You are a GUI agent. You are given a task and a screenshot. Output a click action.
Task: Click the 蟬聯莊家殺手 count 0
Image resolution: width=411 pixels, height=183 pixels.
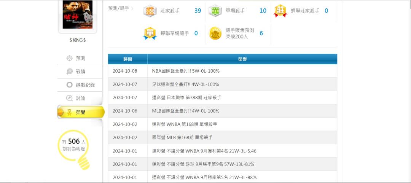327,11
